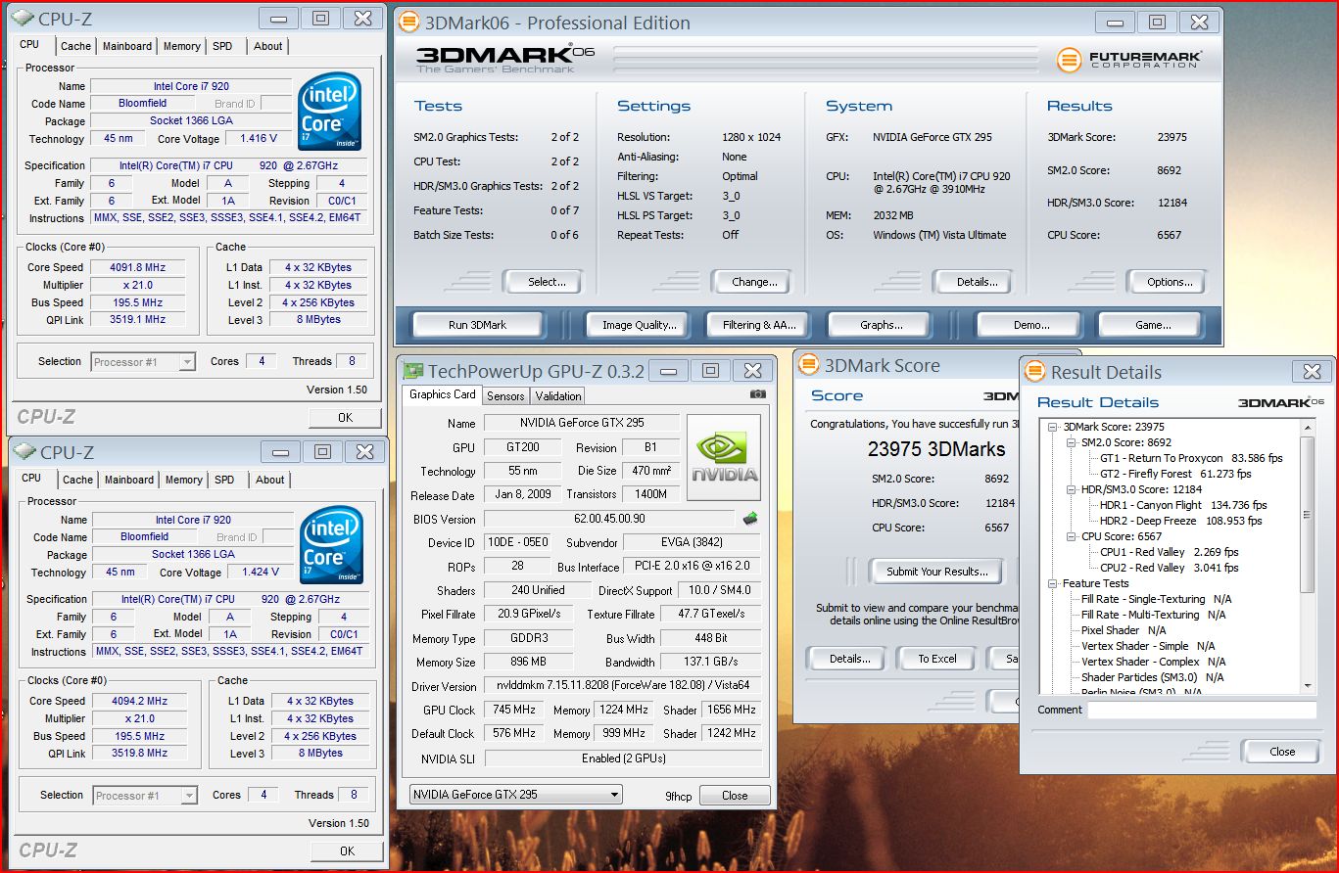Switch to Cache tab in top CPU-Z
Image resolution: width=1339 pixels, height=873 pixels.
75,46
